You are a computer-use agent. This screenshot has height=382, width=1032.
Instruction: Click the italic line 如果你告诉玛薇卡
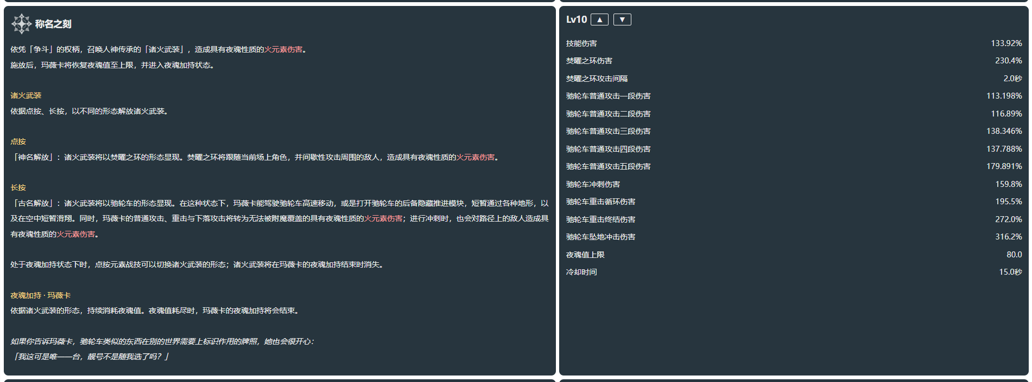pyautogui.click(x=162, y=341)
